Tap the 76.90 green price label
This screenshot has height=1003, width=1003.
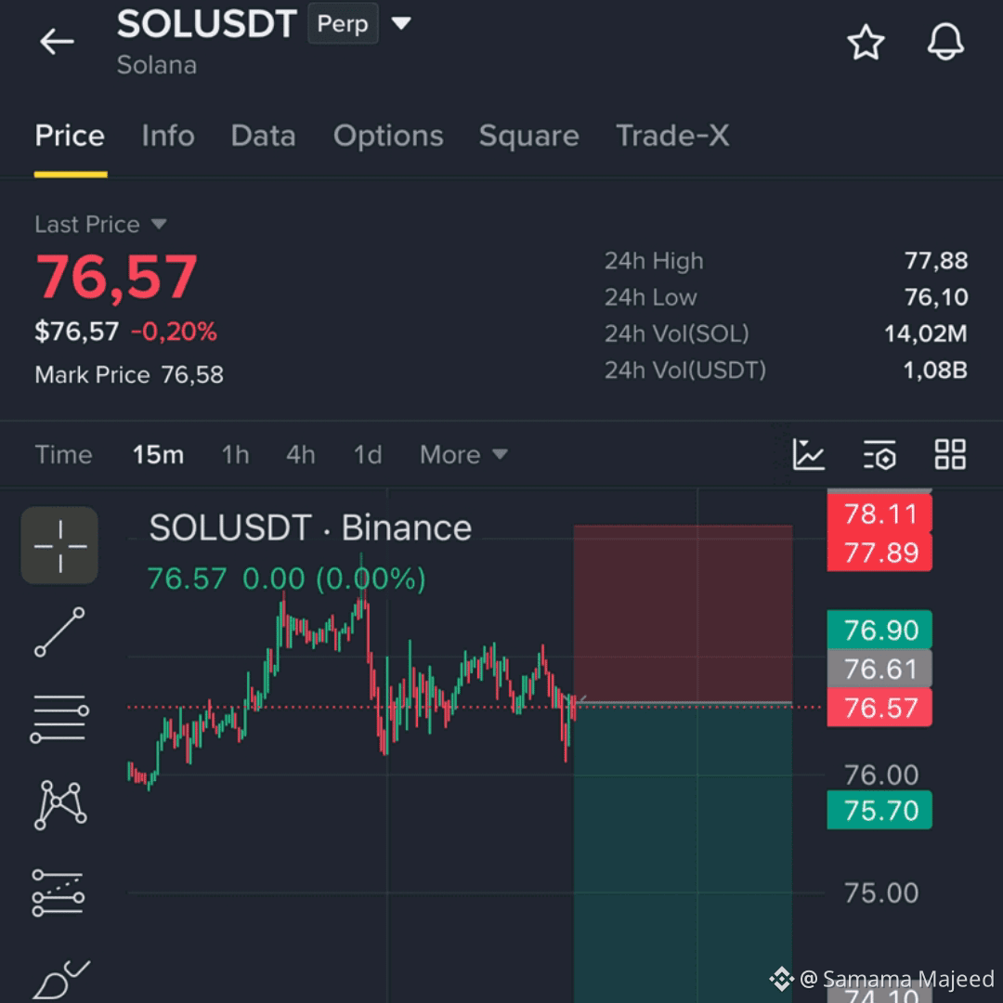click(x=879, y=630)
